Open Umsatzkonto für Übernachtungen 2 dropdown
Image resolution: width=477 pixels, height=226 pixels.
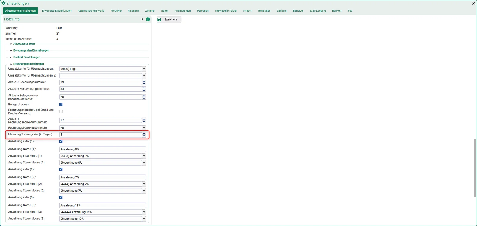click(144, 76)
